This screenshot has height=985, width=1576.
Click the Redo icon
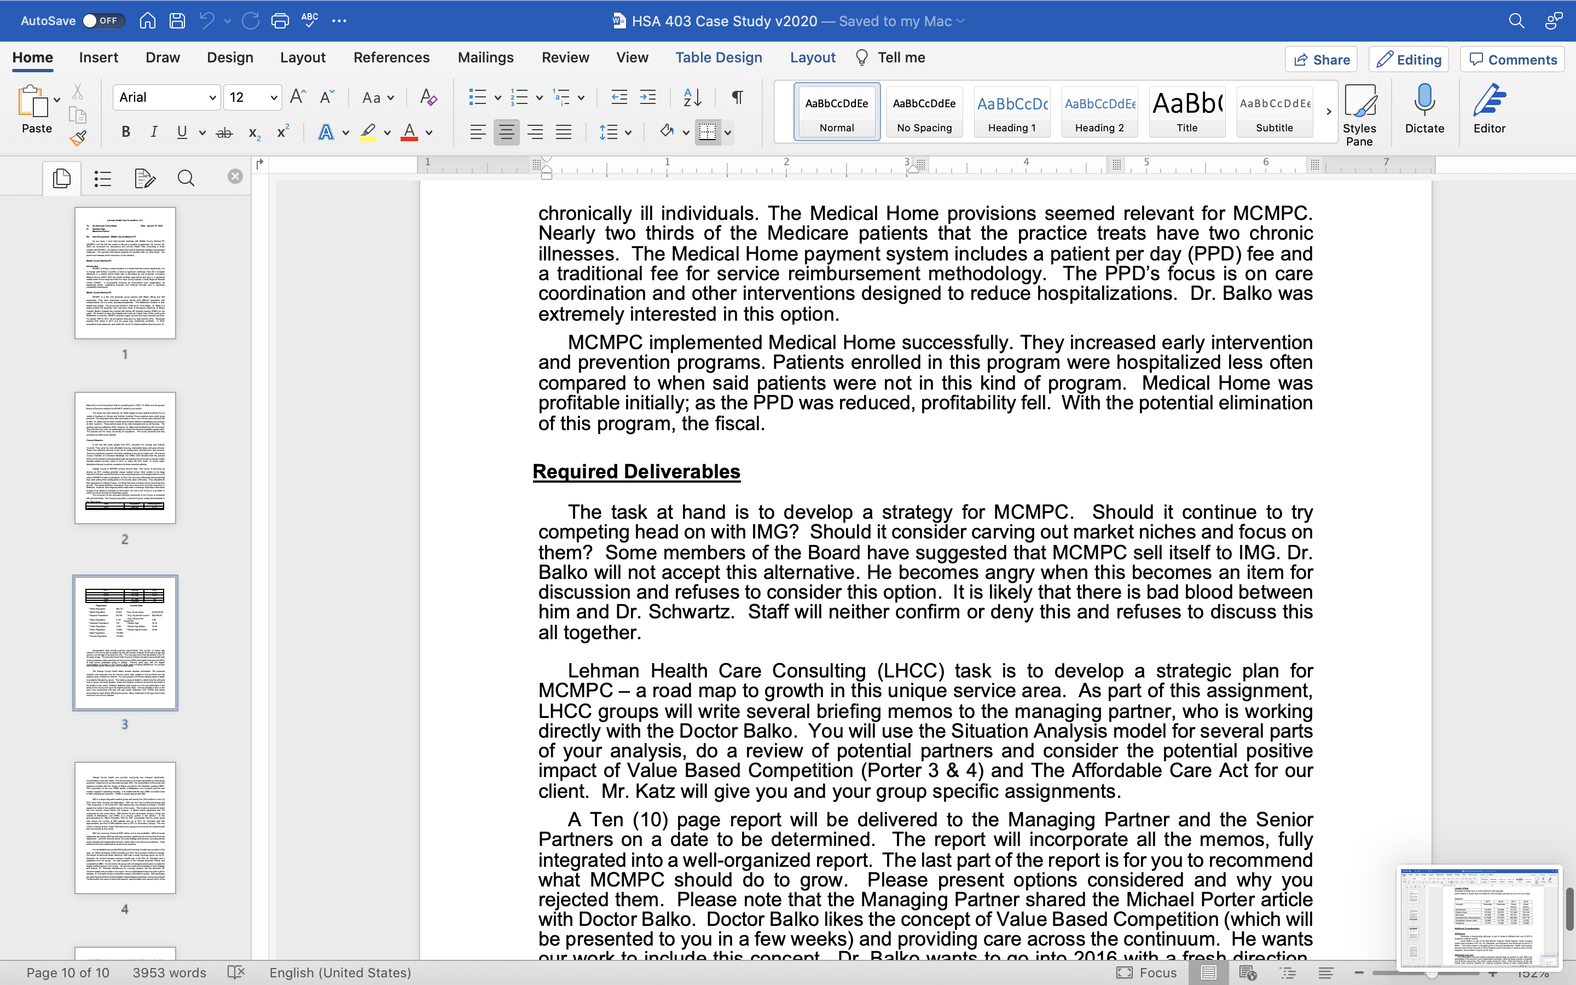[251, 21]
